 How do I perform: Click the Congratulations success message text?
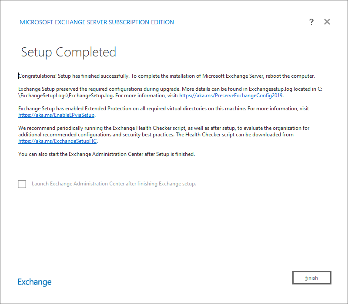(167, 76)
